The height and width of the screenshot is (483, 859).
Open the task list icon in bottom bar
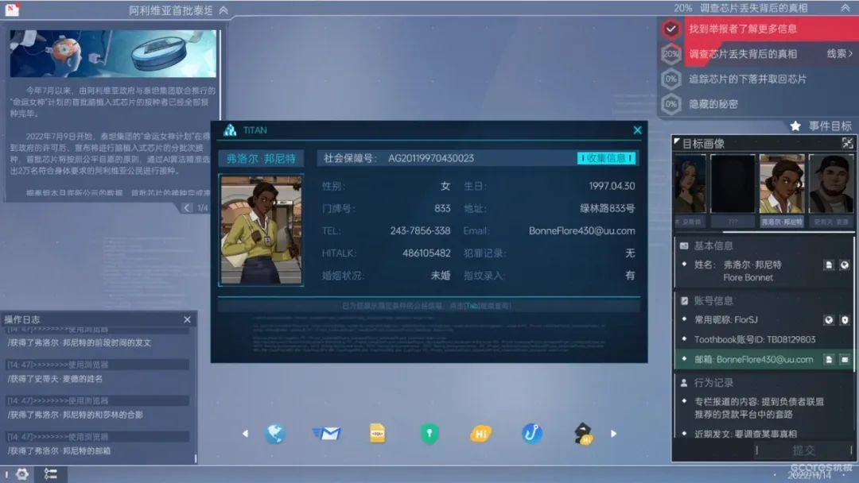(x=50, y=473)
